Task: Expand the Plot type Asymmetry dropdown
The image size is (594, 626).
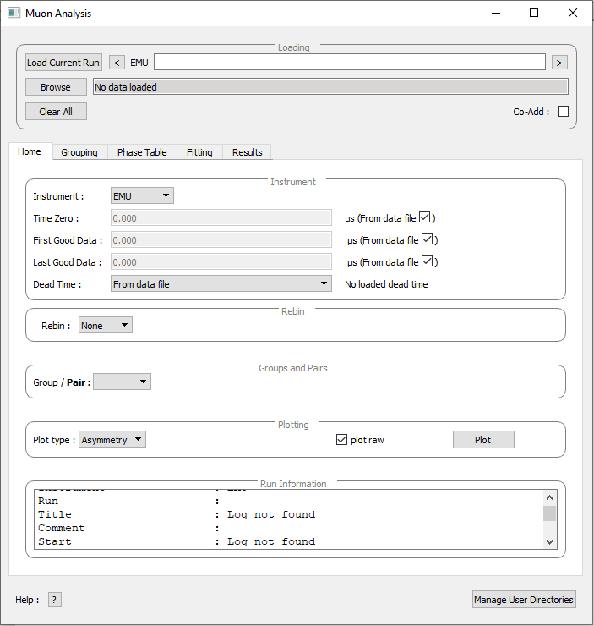Action: tap(112, 440)
